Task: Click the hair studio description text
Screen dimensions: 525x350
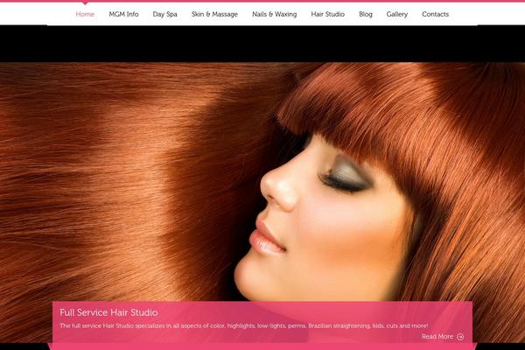Action: coord(244,325)
